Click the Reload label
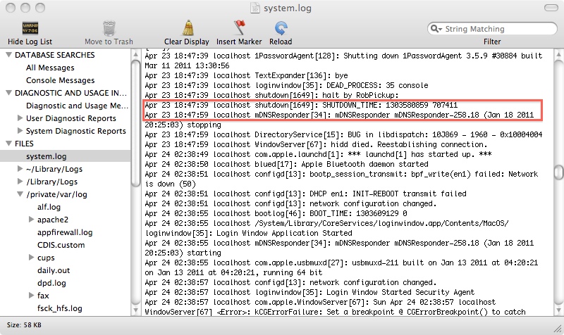 click(x=281, y=42)
